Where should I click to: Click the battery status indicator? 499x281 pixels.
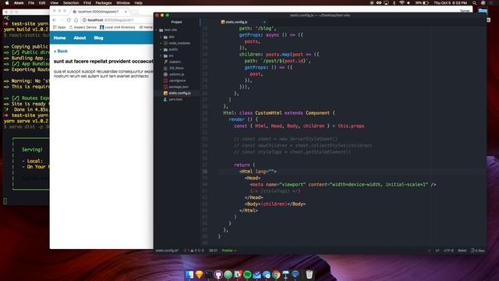tap(422, 2)
